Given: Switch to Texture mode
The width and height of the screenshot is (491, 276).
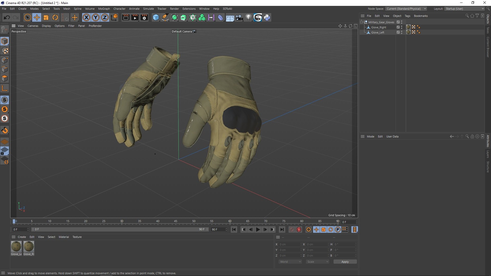Looking at the screenshot, I should click(x=5, y=51).
